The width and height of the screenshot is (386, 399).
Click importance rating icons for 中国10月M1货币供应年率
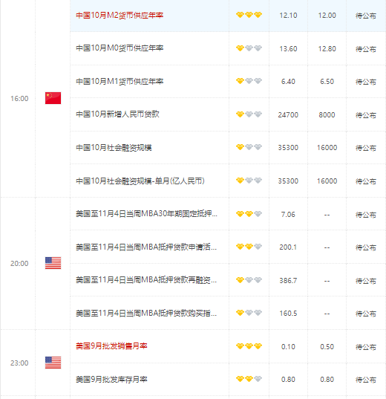249,81
